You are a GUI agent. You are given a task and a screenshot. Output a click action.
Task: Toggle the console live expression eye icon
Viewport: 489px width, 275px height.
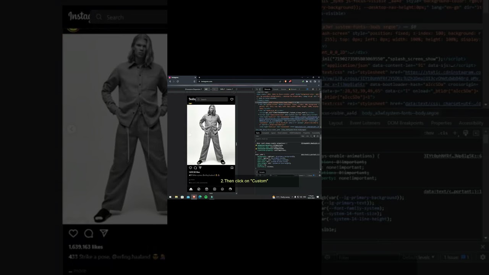[x=270, y=175]
